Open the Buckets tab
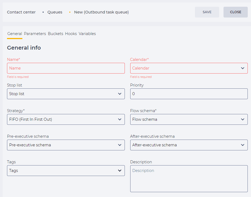Image resolution: width=251 pixels, height=197 pixels. tap(56, 34)
